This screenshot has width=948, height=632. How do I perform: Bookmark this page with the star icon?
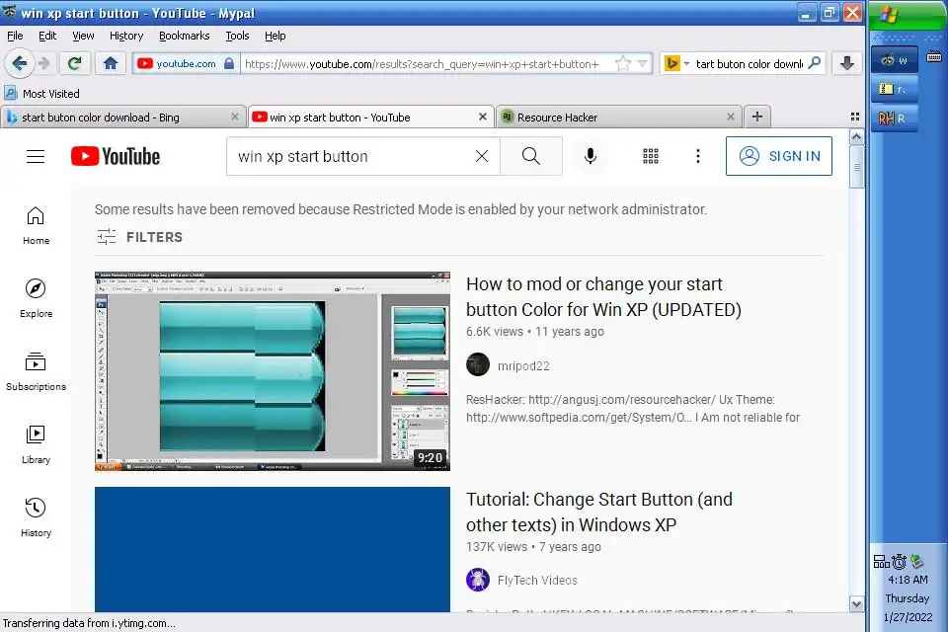tap(623, 63)
